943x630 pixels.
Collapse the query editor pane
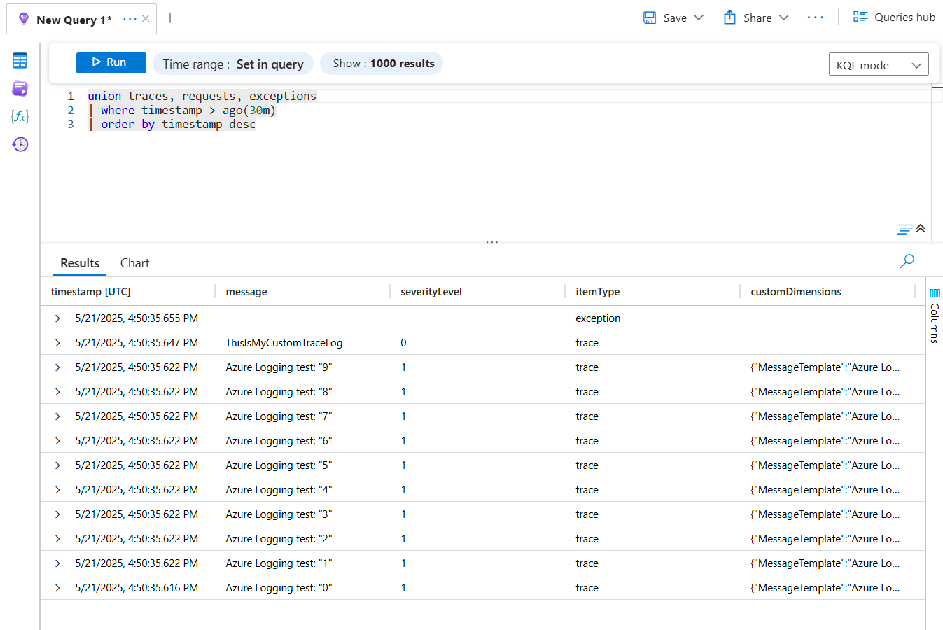pyautogui.click(x=921, y=228)
